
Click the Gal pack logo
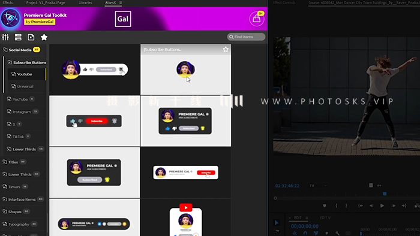123,19
